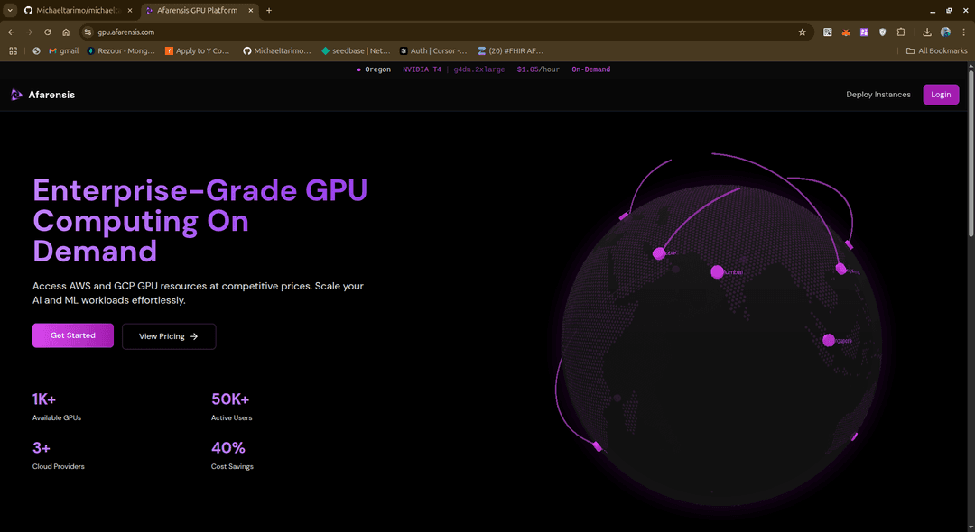This screenshot has height=532, width=975.
Task: Click the Afarensis logo in the navbar
Action: coord(42,94)
